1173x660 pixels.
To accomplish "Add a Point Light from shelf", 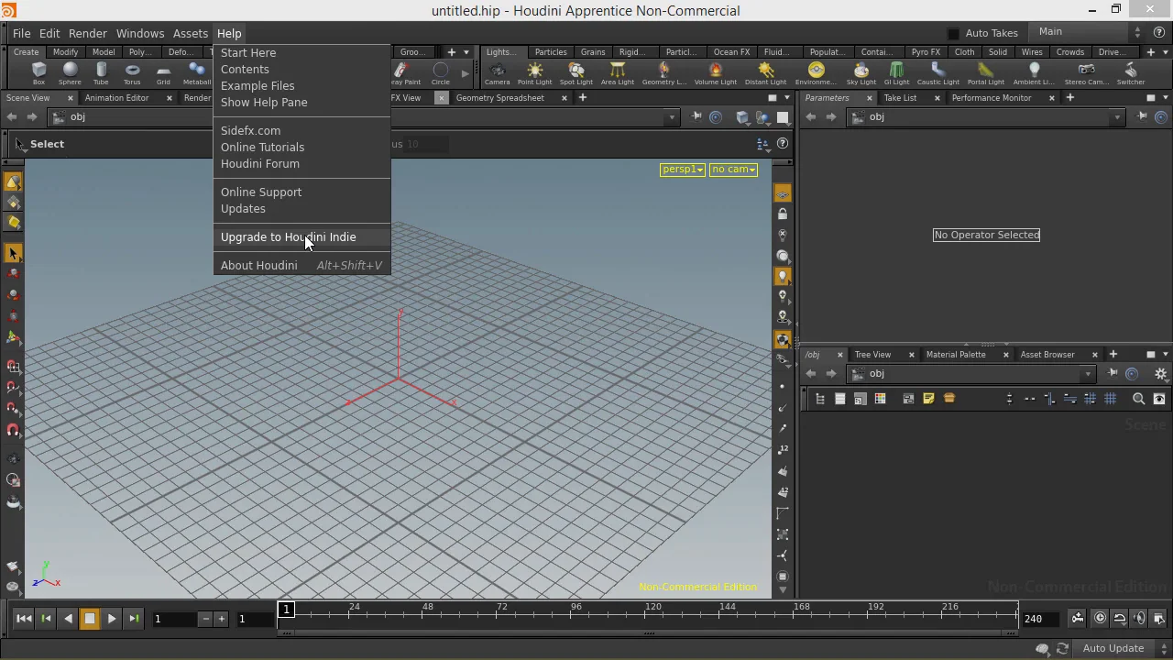I will coord(534,72).
